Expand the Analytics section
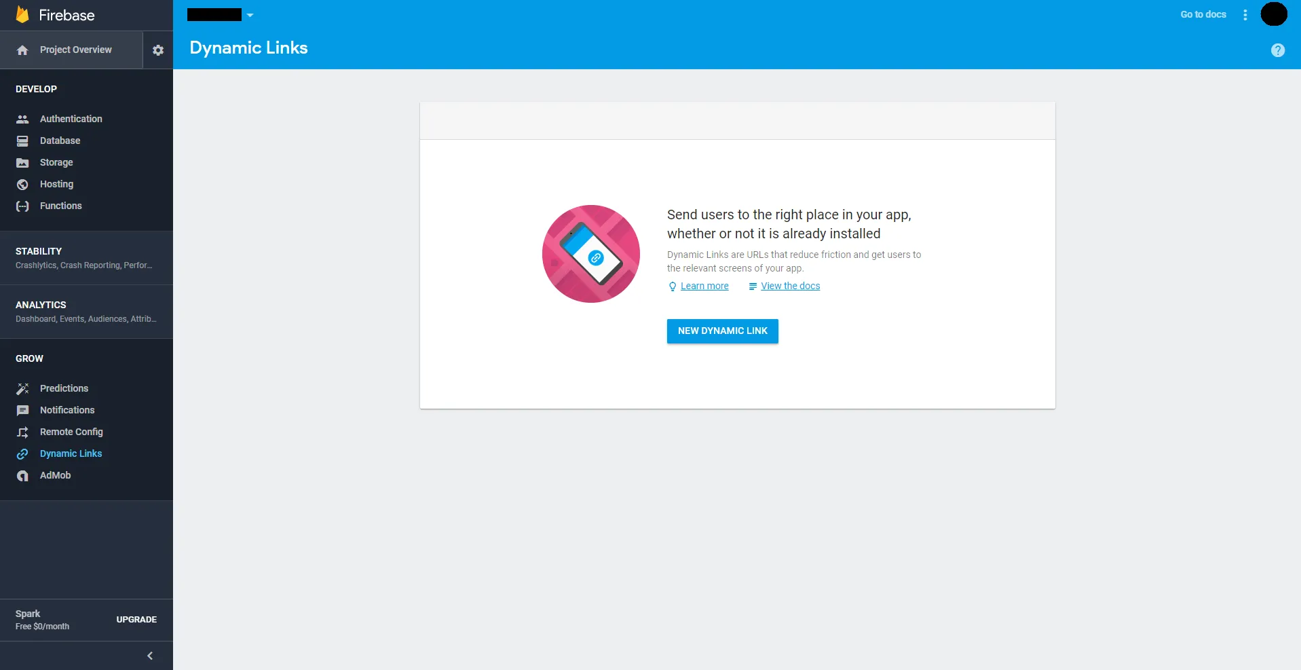 click(x=86, y=312)
